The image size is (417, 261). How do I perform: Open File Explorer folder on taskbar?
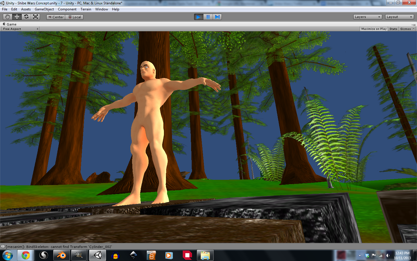tap(205, 255)
